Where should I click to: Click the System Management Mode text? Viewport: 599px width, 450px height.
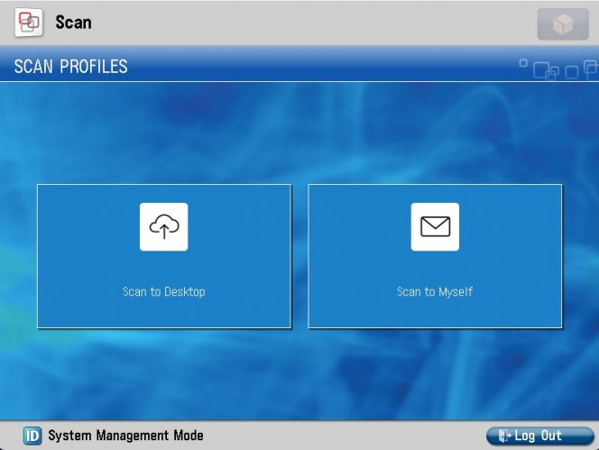click(125, 436)
